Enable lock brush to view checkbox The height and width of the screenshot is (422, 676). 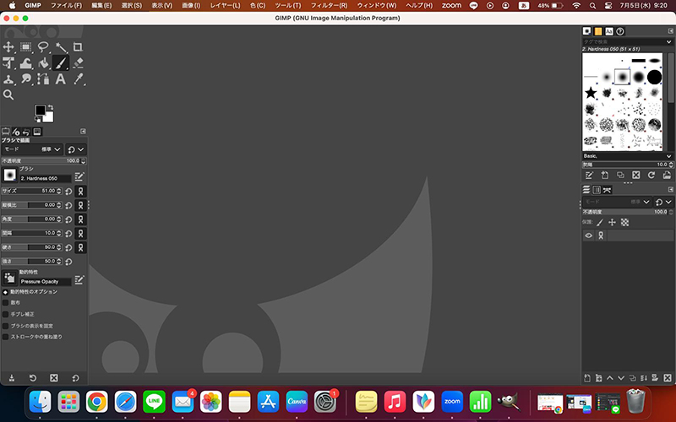point(6,326)
